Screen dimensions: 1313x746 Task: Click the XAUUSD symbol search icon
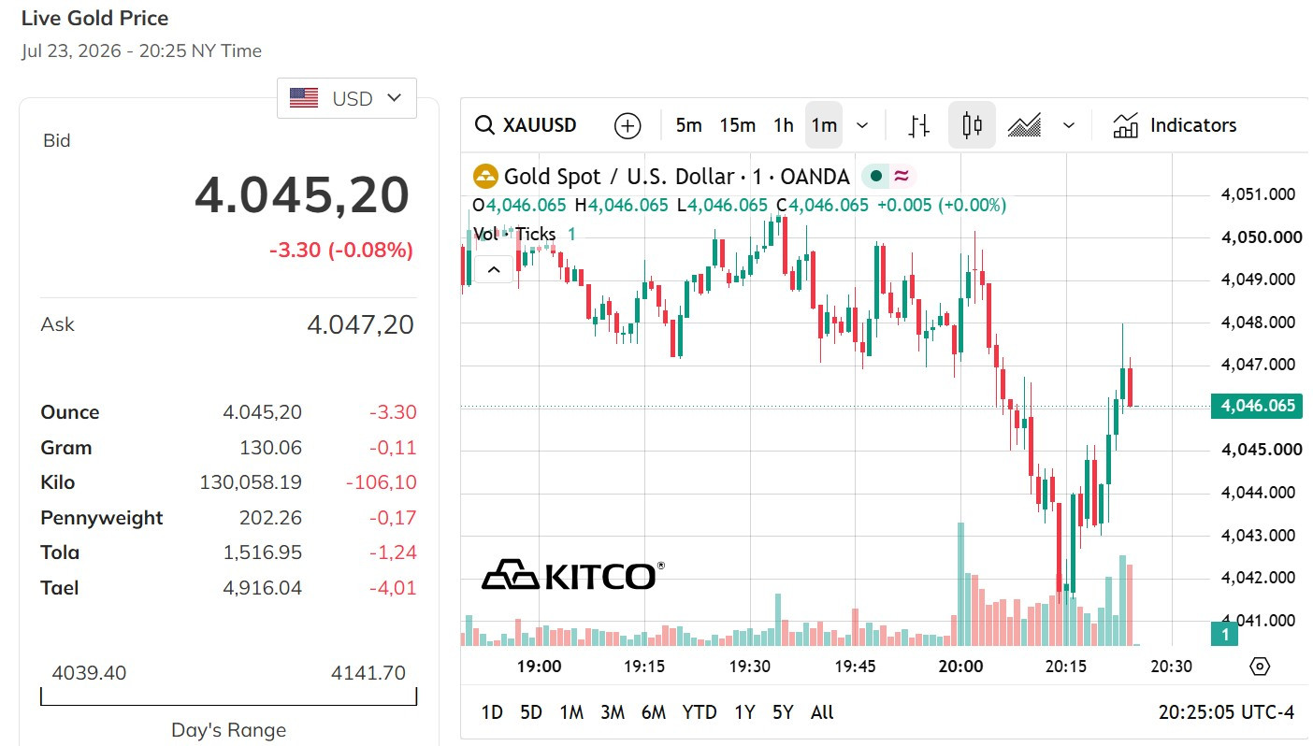(484, 125)
